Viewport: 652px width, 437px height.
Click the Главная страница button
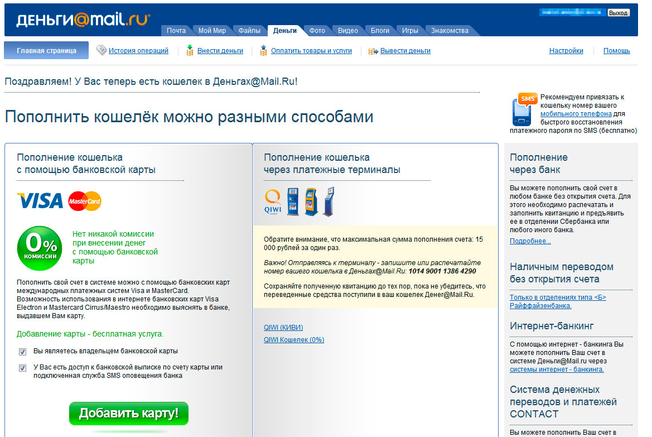(x=46, y=50)
